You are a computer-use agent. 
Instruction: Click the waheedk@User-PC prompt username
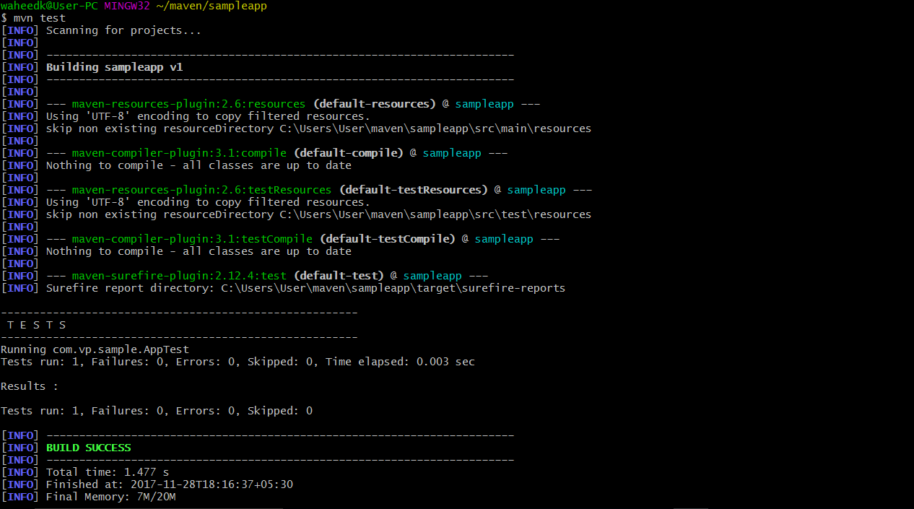coord(51,6)
